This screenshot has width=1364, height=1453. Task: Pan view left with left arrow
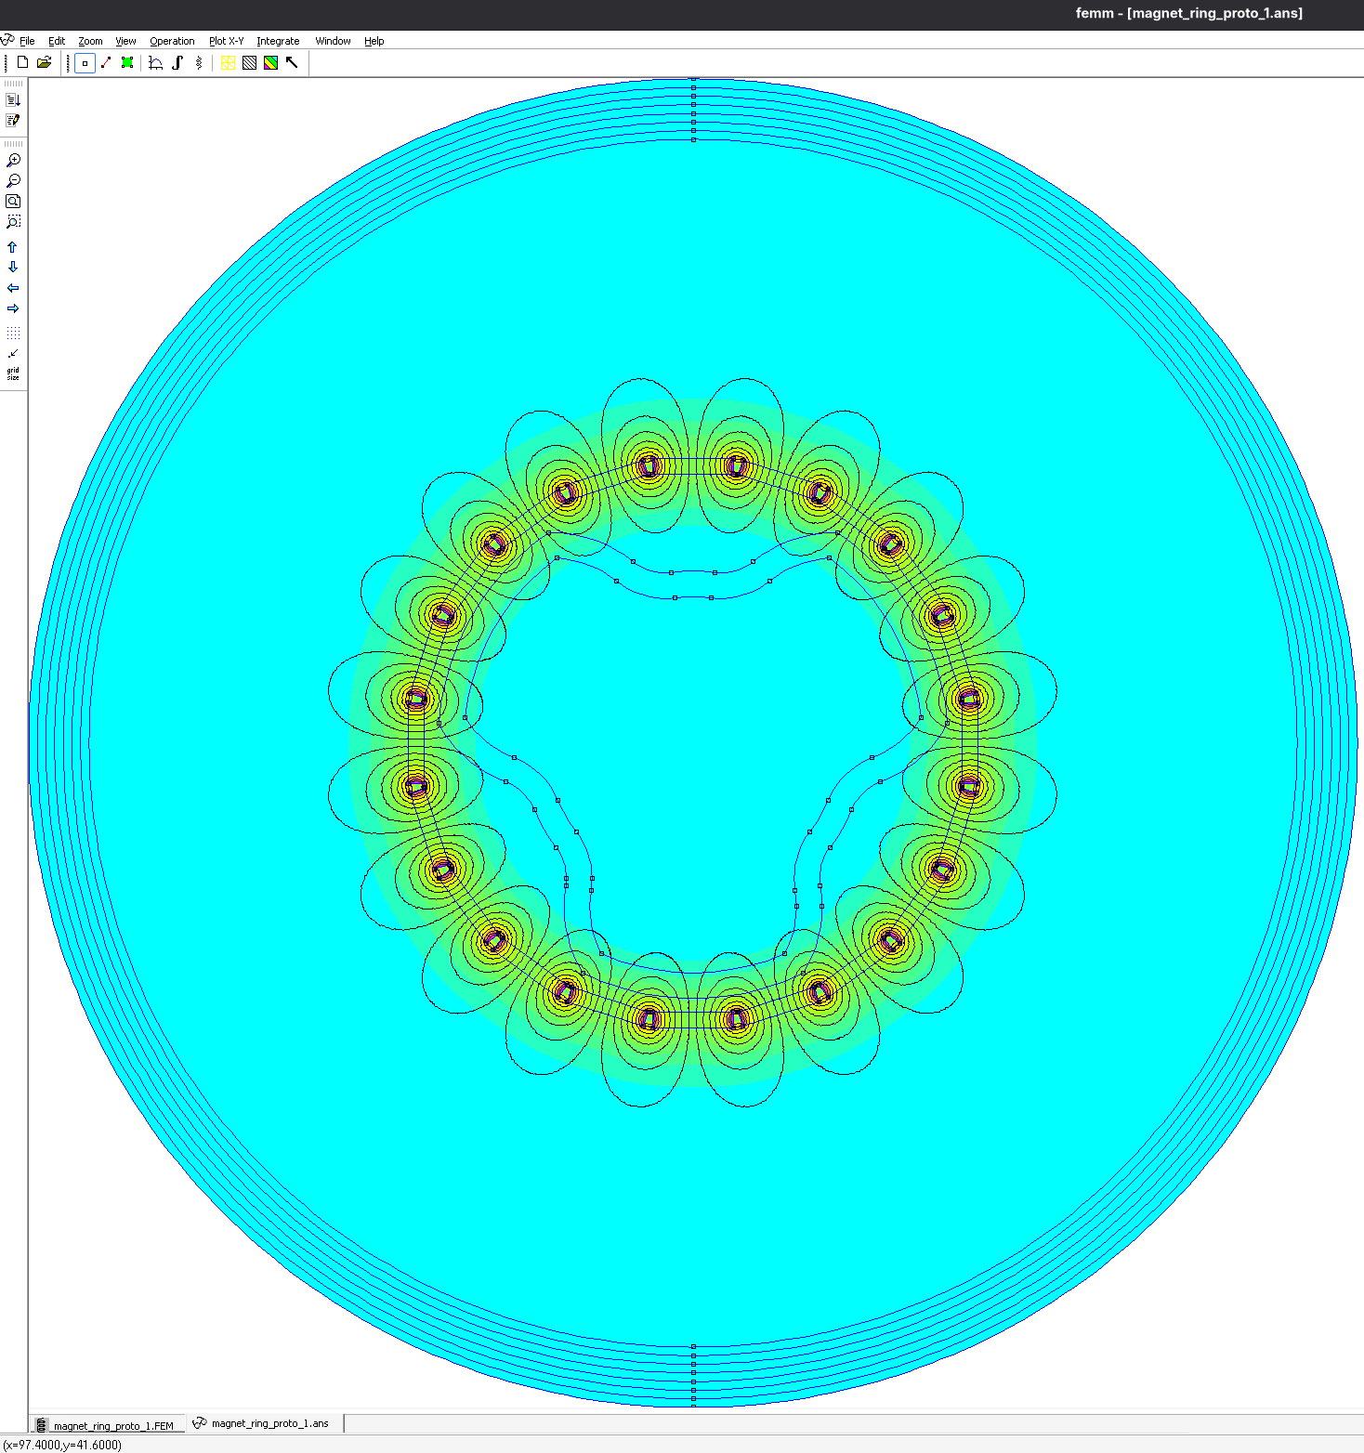click(13, 288)
